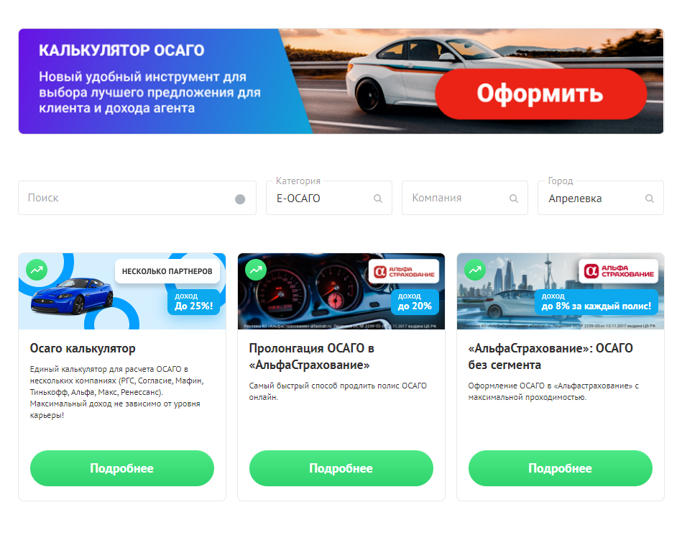Image resolution: width=682 pixels, height=551 pixels.
Task: Open the blue Jaguar car thumbnail
Action: coord(72,296)
